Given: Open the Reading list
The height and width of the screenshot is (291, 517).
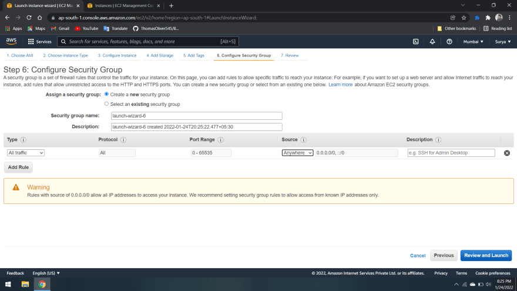Looking at the screenshot, I should [498, 28].
